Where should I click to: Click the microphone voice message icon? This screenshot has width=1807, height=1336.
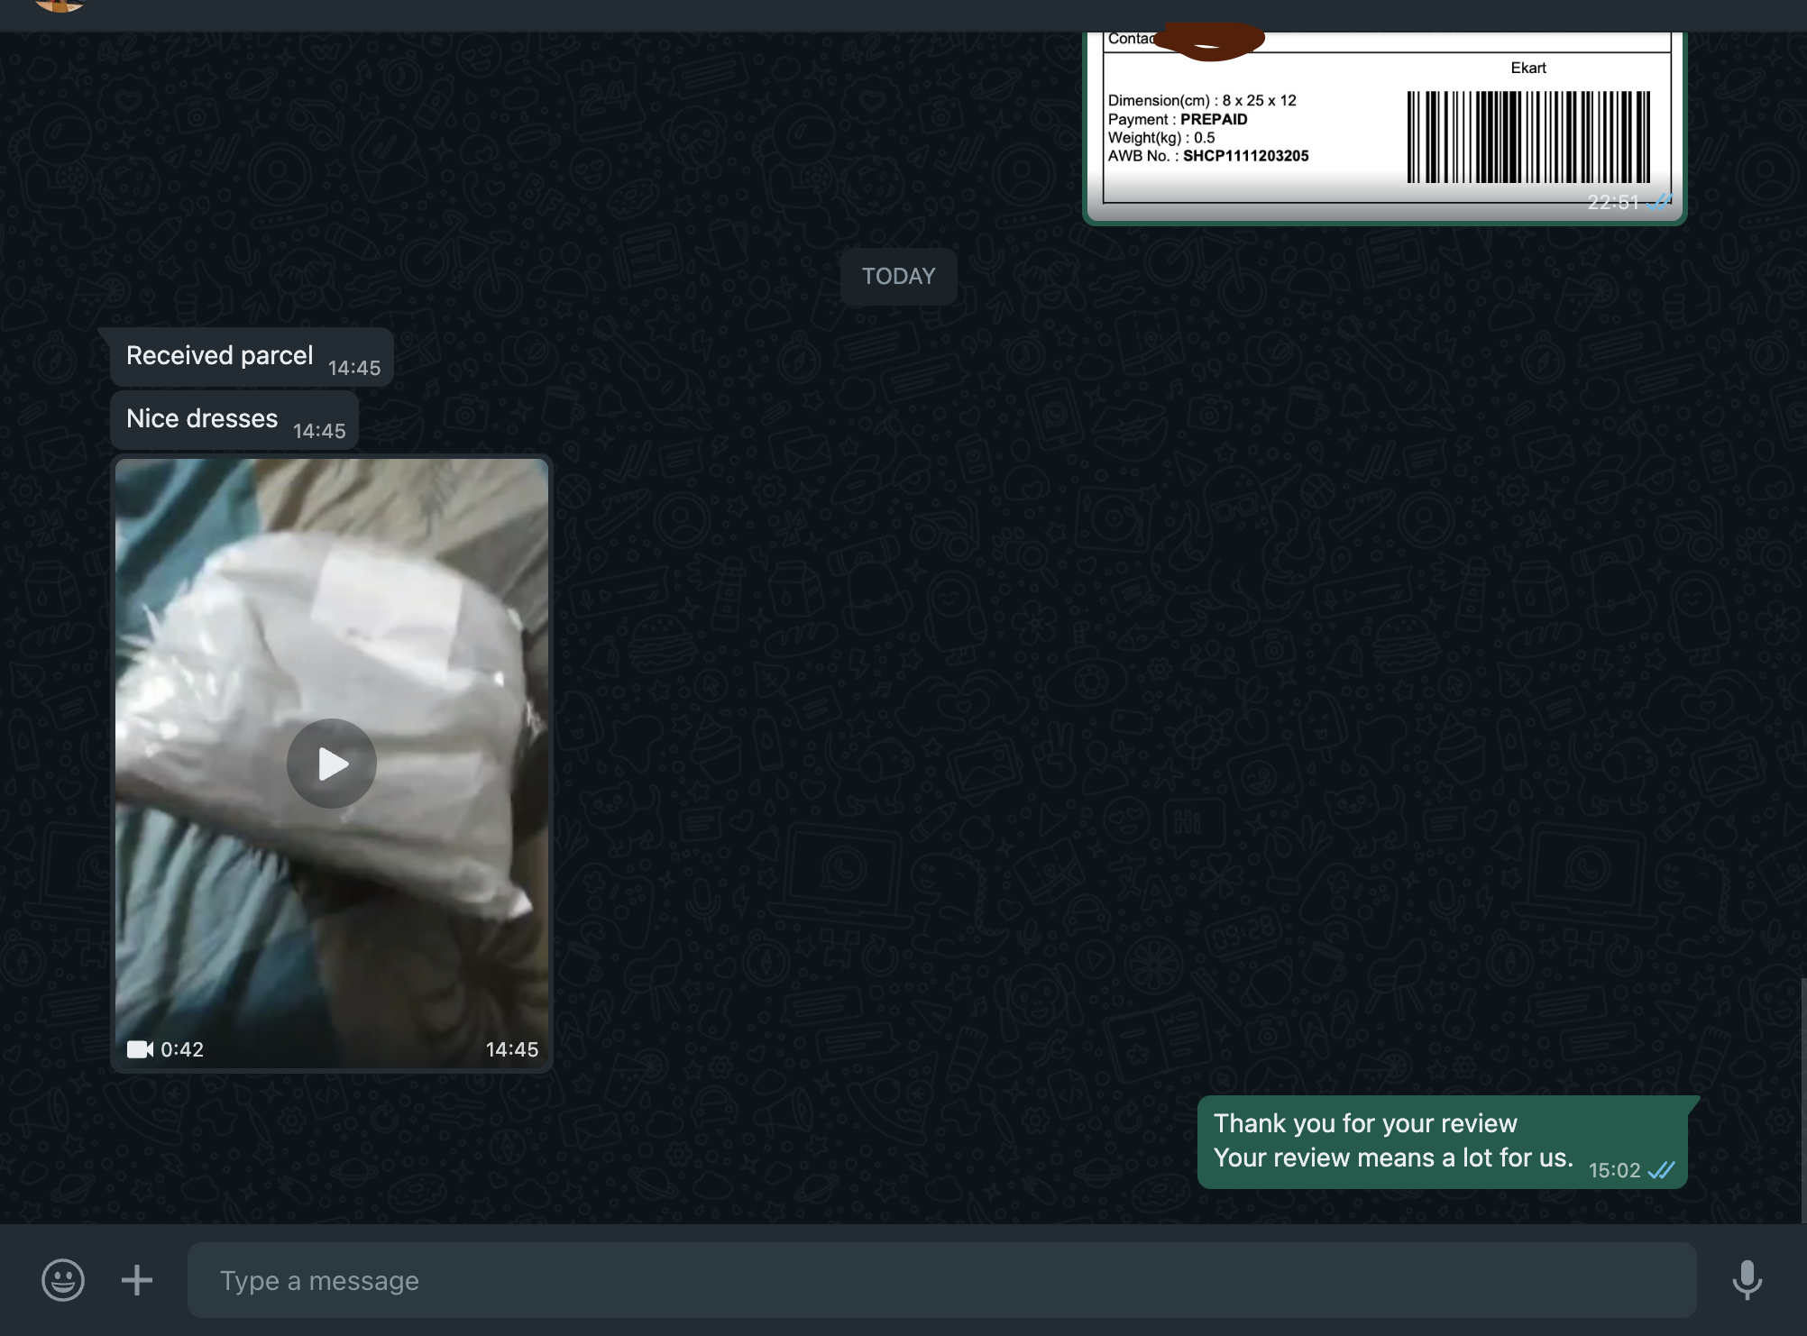point(1747,1279)
